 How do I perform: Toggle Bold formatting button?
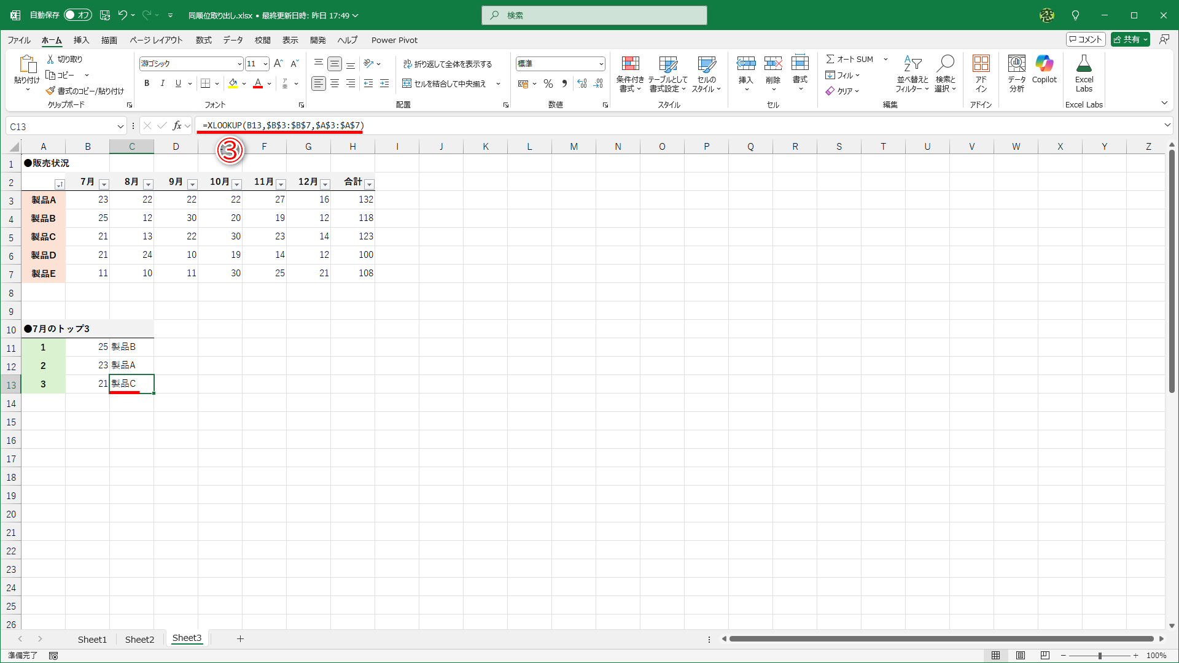click(147, 84)
